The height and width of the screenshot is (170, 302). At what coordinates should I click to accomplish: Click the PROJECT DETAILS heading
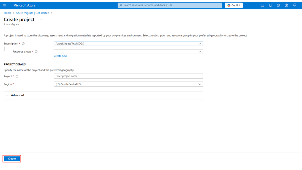15,65
